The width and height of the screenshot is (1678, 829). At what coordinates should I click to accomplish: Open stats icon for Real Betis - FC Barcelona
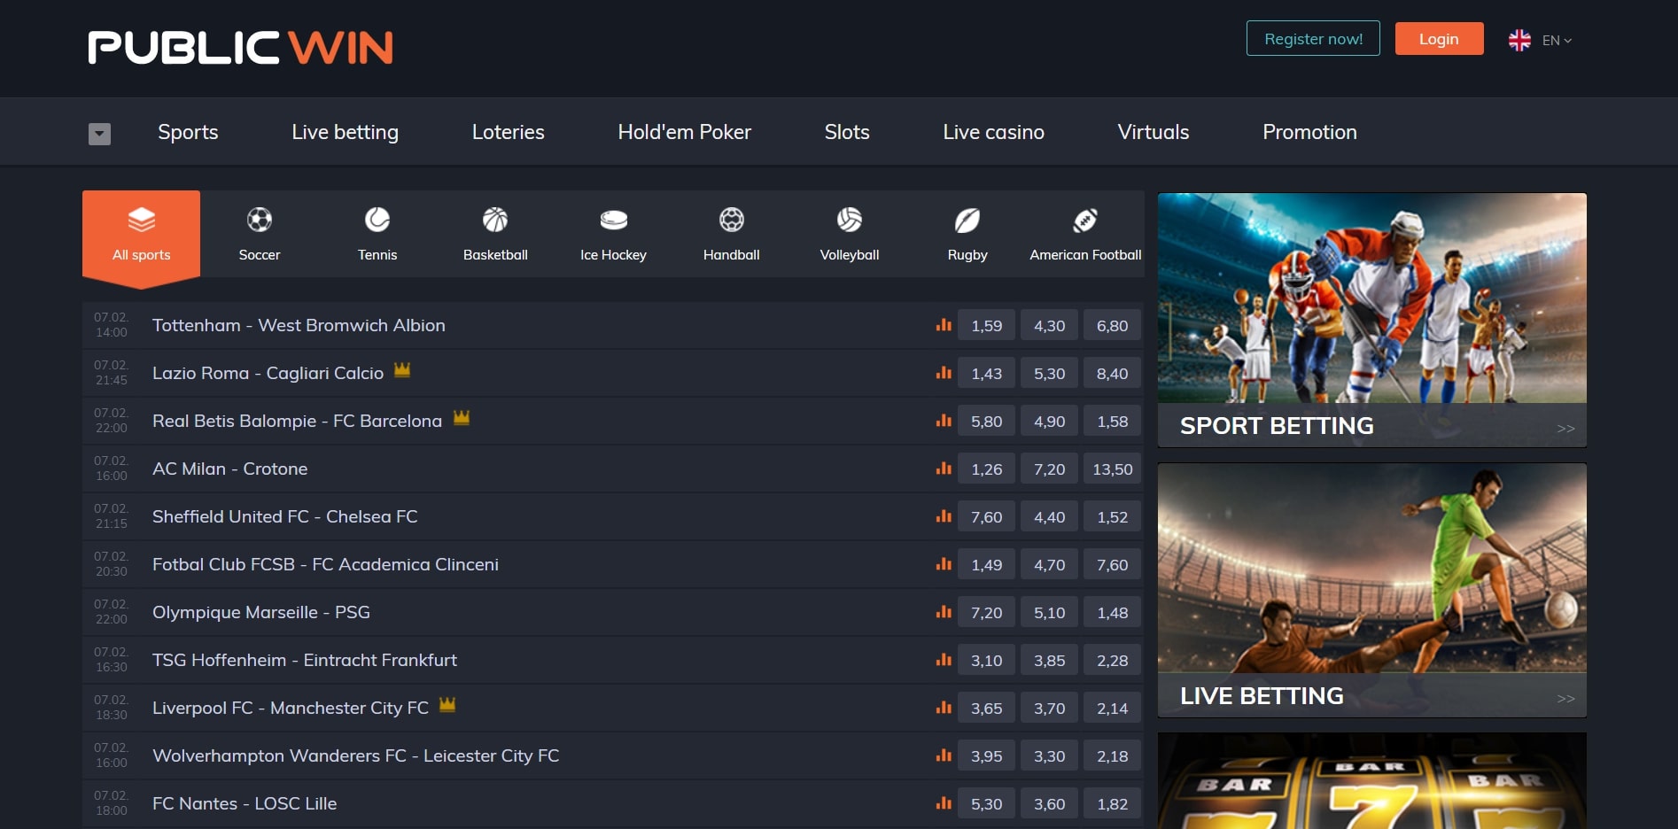coord(944,421)
